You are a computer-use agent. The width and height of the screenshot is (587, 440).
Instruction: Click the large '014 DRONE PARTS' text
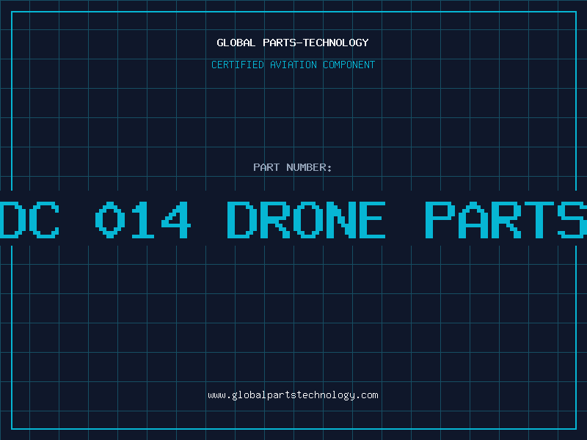coord(341,219)
